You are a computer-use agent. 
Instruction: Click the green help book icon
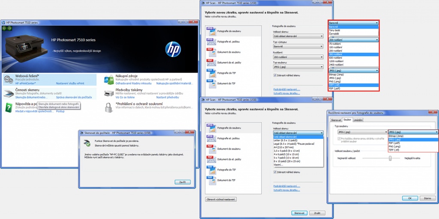[x=9, y=108]
